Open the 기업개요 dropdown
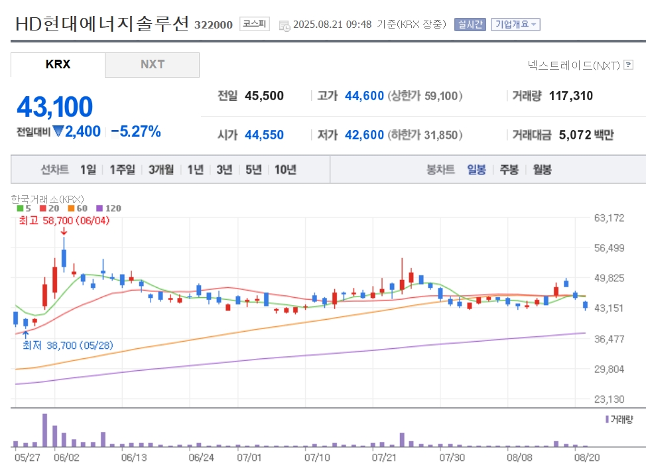This screenshot has height=473, width=646. 515,25
